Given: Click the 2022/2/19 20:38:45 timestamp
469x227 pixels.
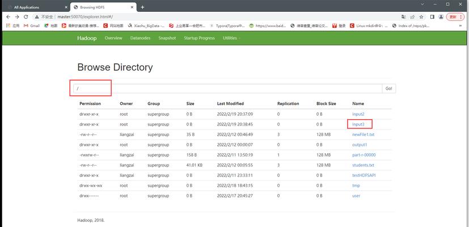Looking at the screenshot, I should tap(235, 124).
